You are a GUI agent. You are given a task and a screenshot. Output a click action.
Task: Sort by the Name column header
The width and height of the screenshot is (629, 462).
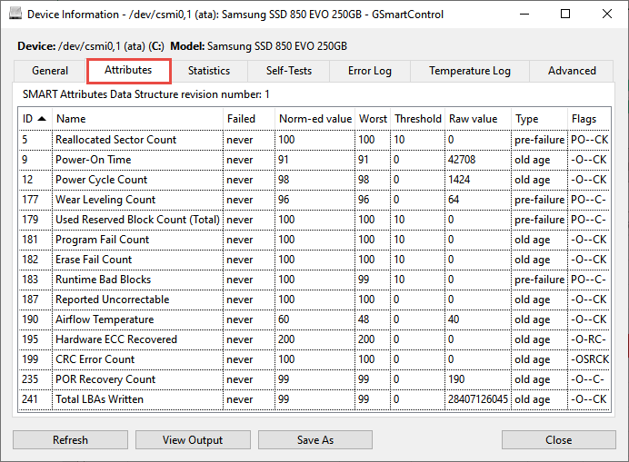pos(137,119)
